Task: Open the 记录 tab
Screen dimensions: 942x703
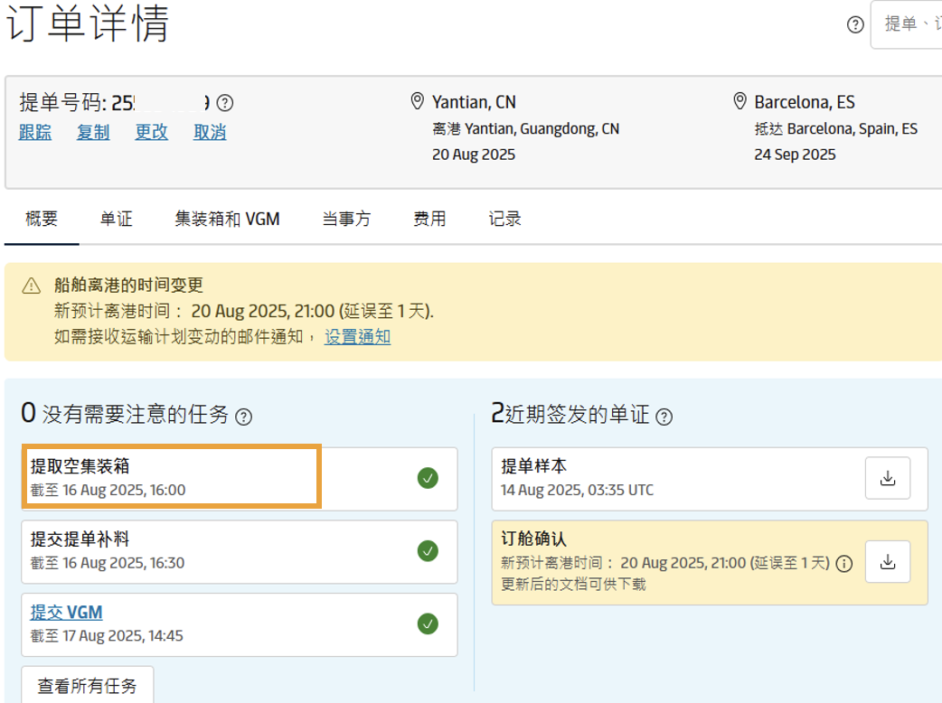Action: [504, 219]
